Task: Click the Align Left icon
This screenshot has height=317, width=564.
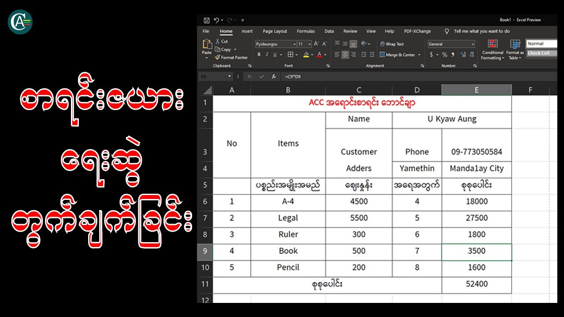Action: tap(337, 55)
